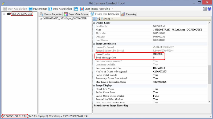The image size is (213, 119).
Task: Click the icon left of help button
Action: 205,9
